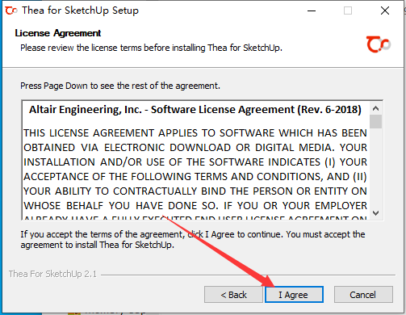The height and width of the screenshot is (315, 406).
Task: Click the 'THIS LICENSE AGREEMENT APPLIES' paragraph line
Action: pyautogui.click(x=195, y=133)
